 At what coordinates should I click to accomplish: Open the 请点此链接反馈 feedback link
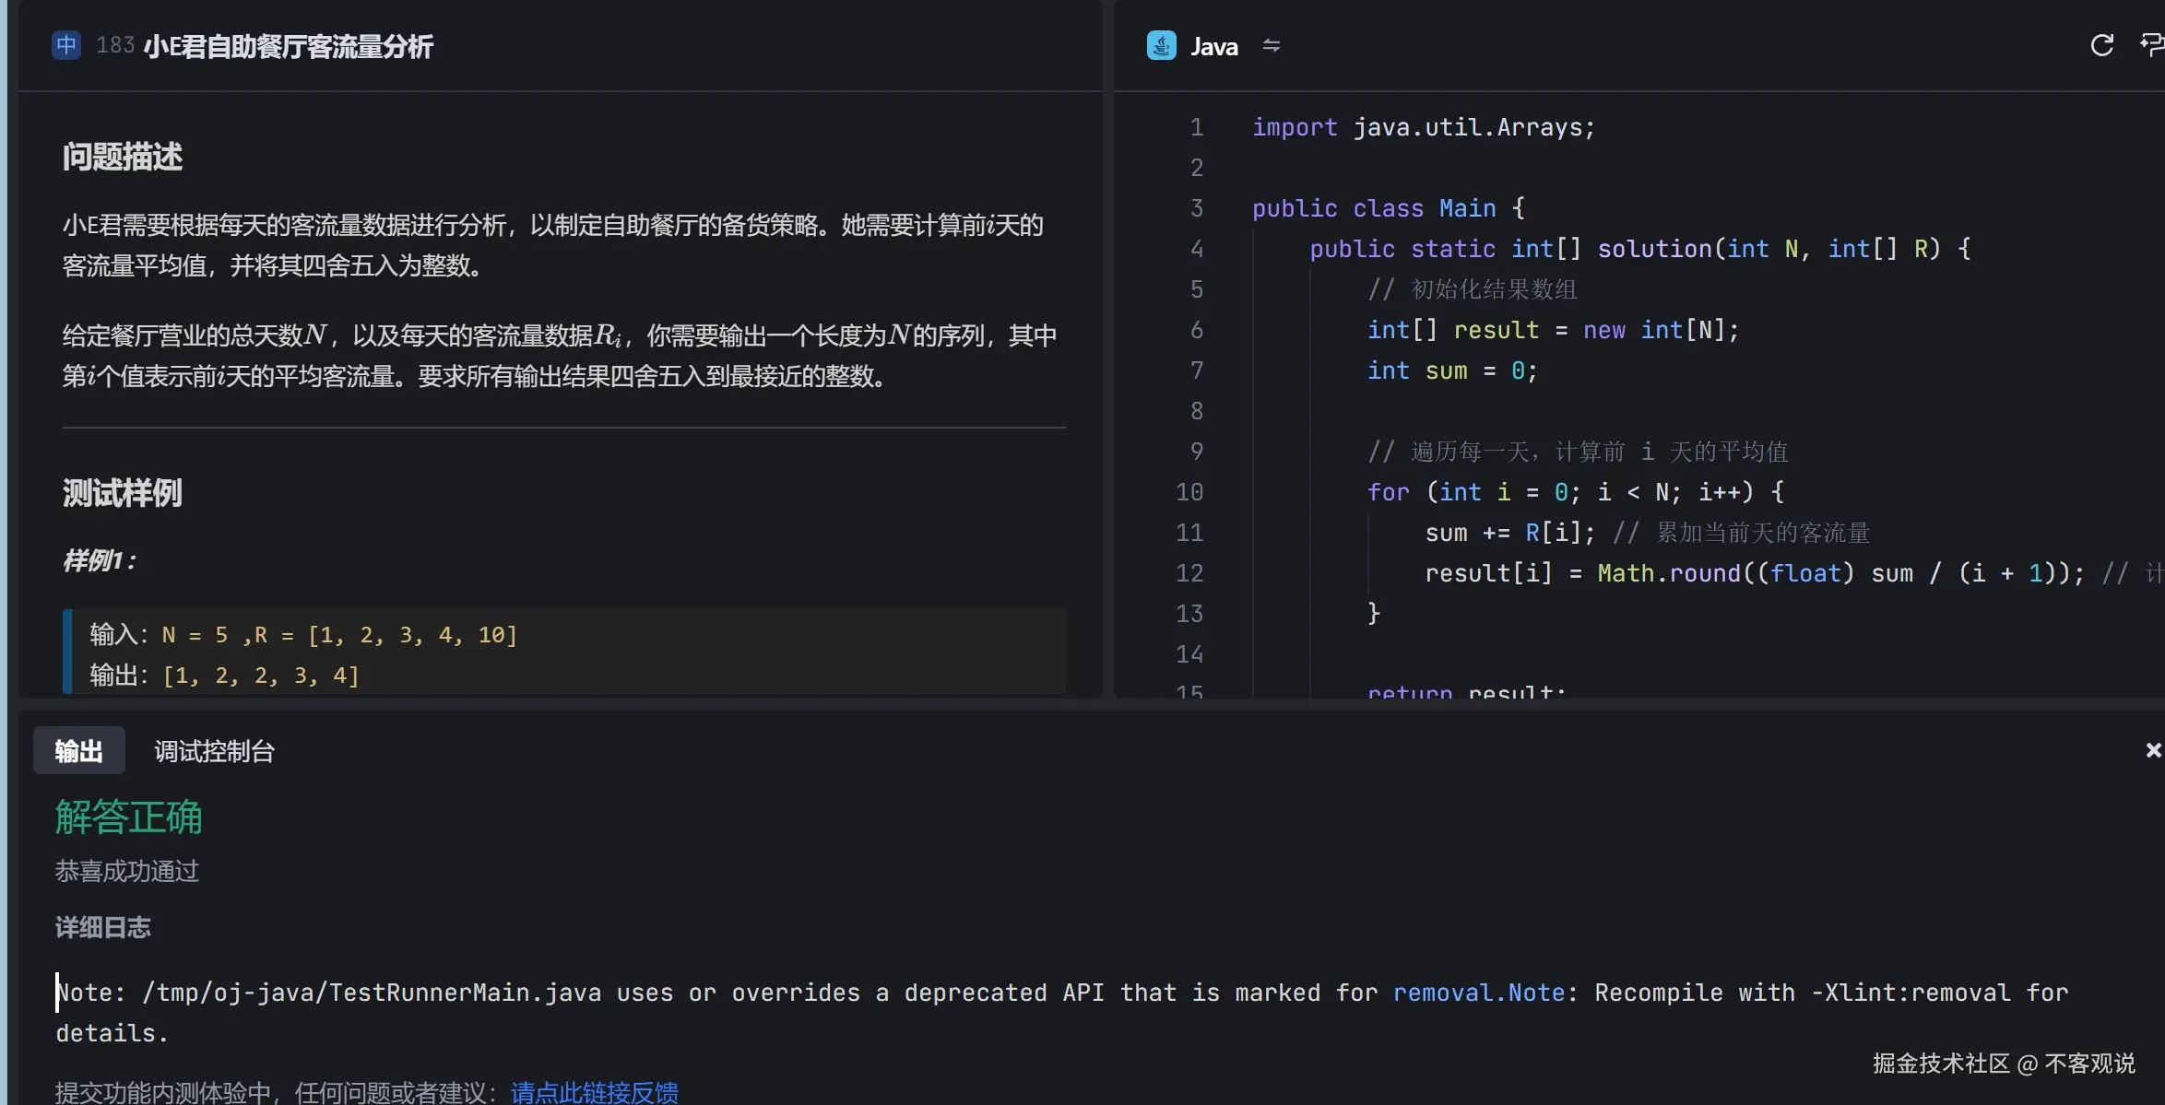click(x=595, y=1092)
